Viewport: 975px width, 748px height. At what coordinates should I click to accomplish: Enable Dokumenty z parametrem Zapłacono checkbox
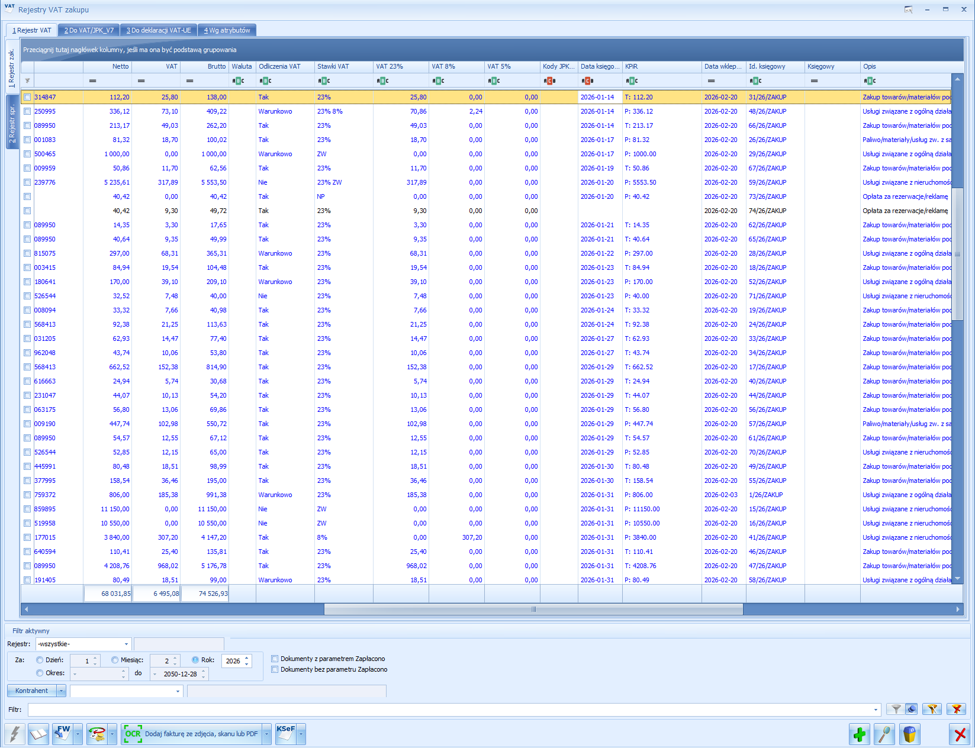[x=275, y=659]
